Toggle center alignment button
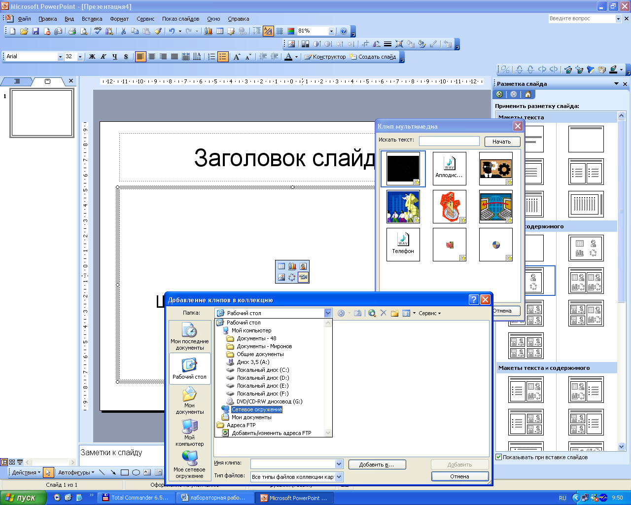Viewport: 631px width, 505px height. click(x=152, y=57)
